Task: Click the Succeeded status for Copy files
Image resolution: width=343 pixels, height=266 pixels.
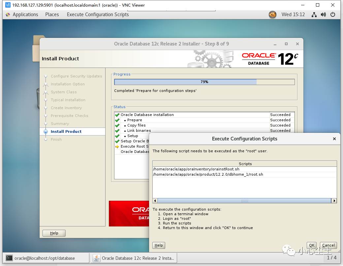Action: (280, 125)
